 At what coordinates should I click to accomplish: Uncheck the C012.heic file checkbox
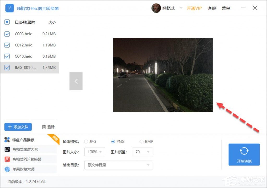[7, 45]
